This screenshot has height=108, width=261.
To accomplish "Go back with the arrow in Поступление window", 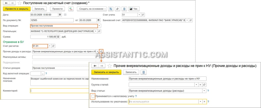I will [6, 3].
